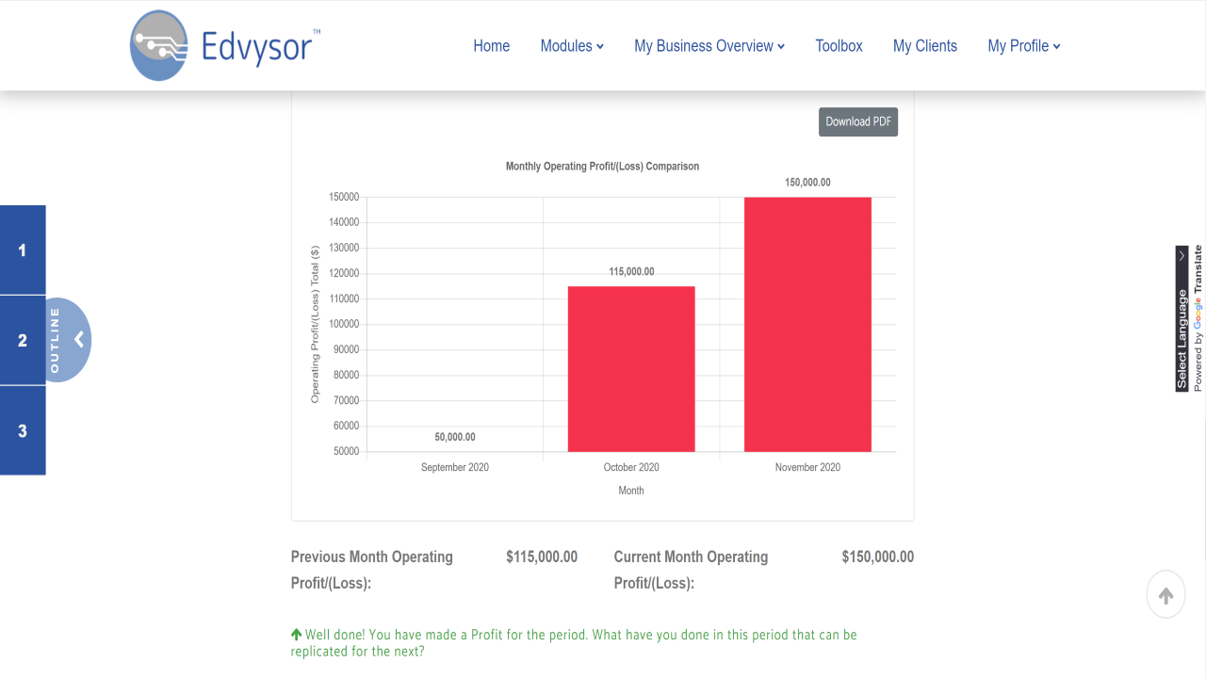Jump to outline section 1
The height and width of the screenshot is (678, 1206).
[23, 250]
